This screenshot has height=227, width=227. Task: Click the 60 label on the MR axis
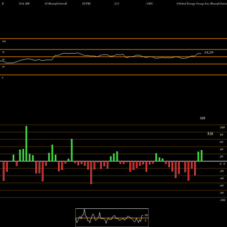coord(222,142)
